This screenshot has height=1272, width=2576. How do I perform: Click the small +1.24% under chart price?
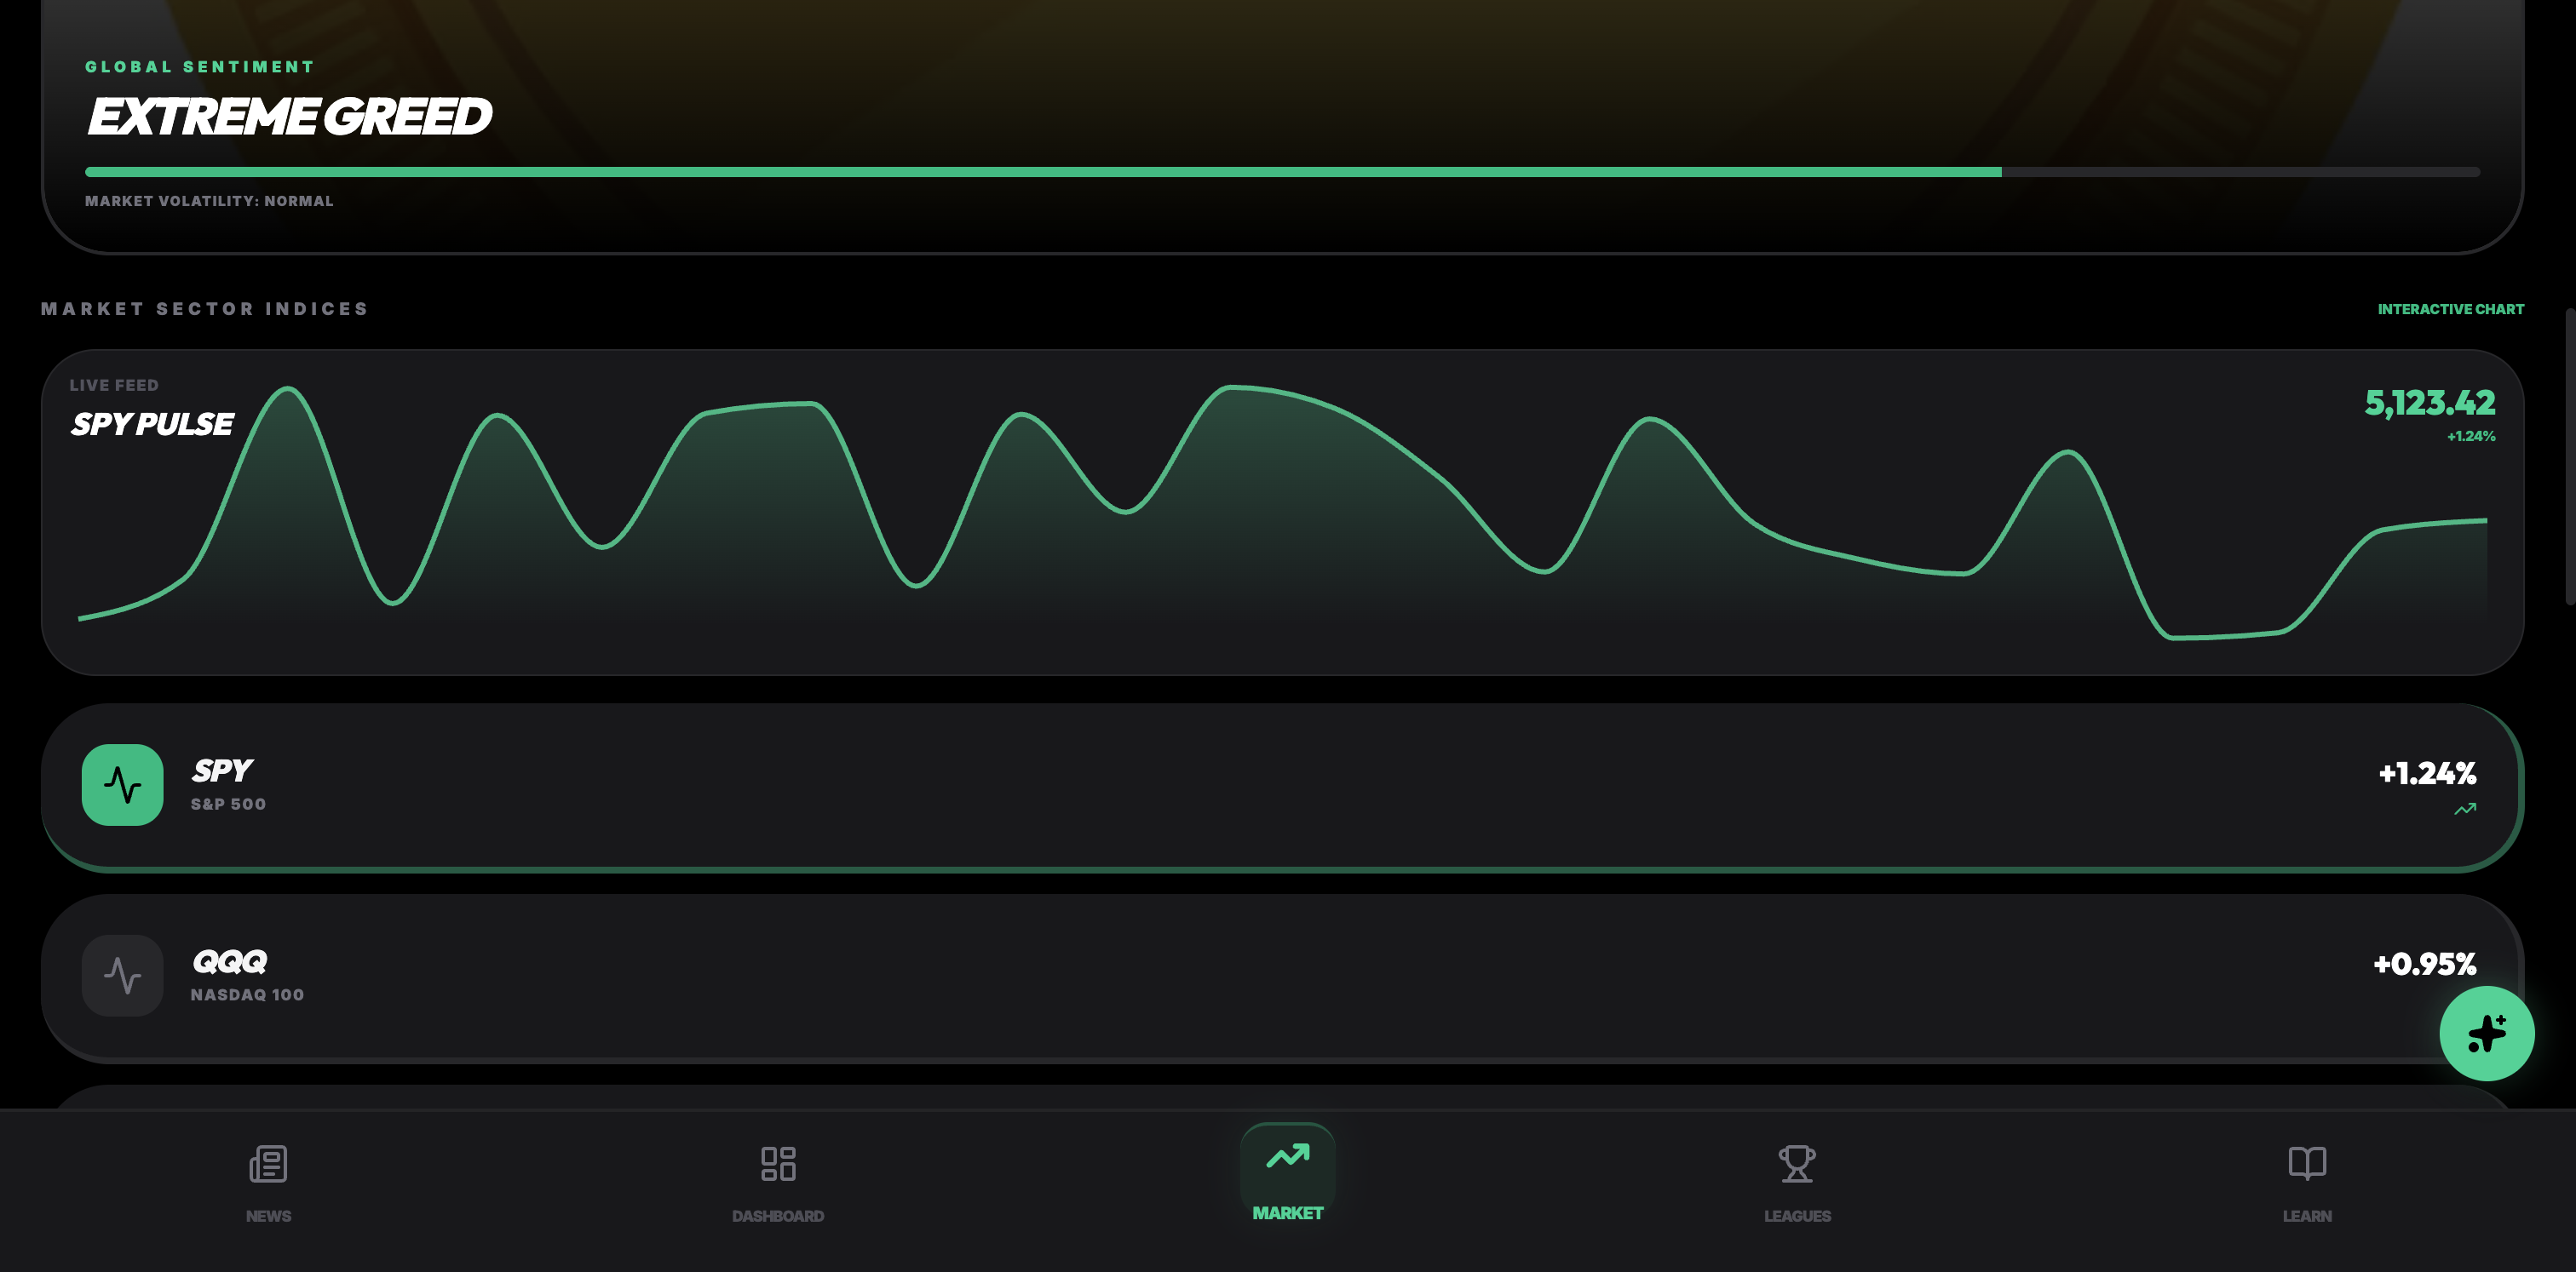point(2471,436)
